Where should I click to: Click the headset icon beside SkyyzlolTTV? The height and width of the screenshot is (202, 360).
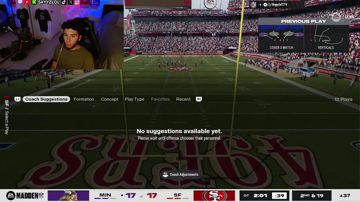[x=269, y=5]
